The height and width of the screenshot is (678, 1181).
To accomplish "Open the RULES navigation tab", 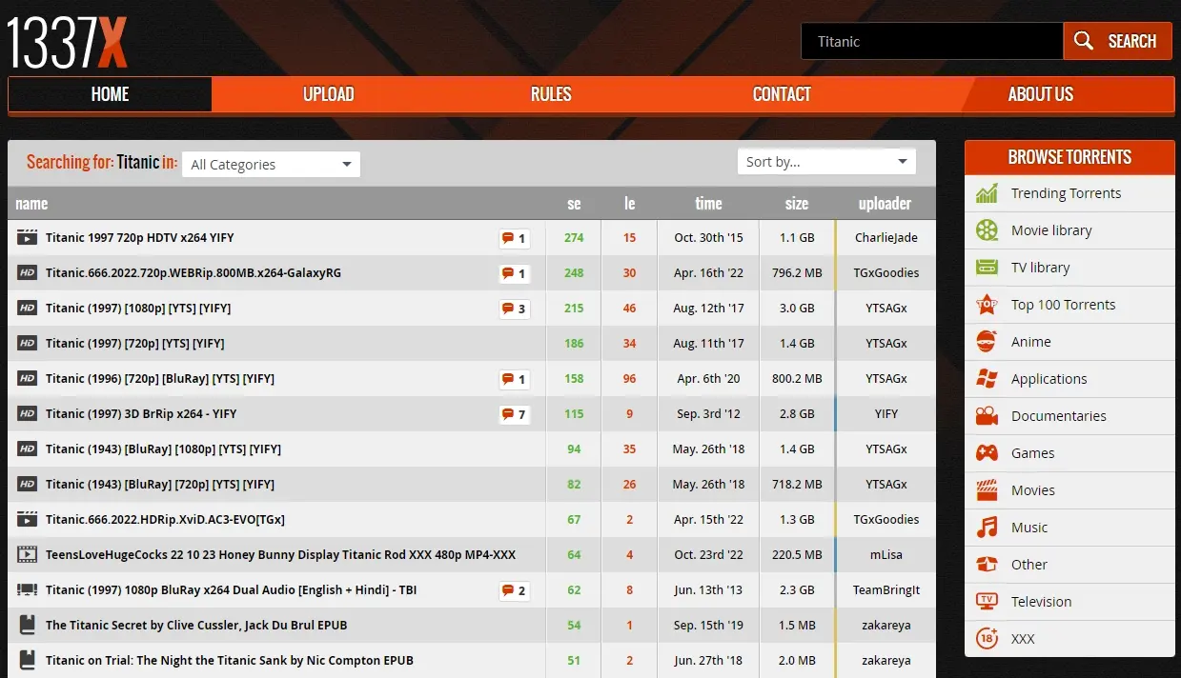I will (551, 94).
